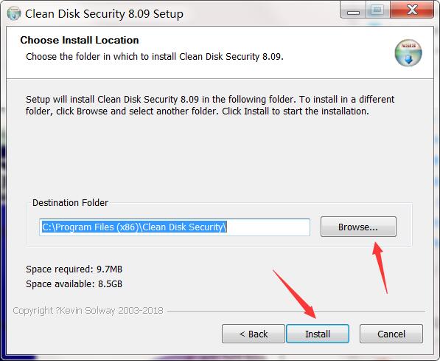
Task: Click the Choose Install Location heading
Action: pyautogui.click(x=80, y=40)
